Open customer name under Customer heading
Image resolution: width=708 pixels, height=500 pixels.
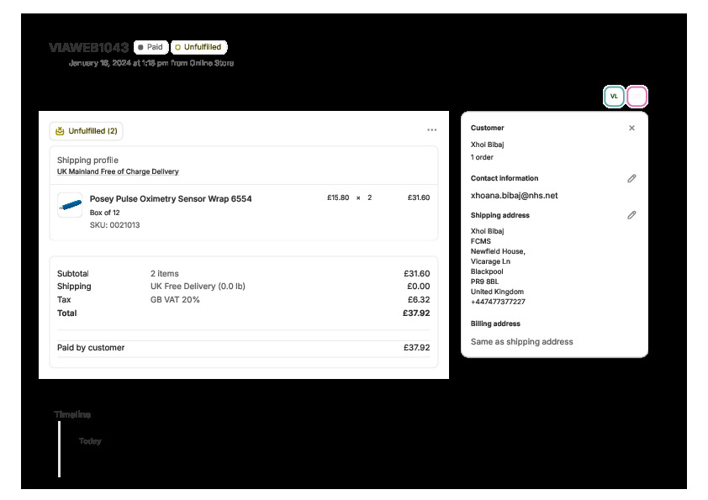click(488, 145)
